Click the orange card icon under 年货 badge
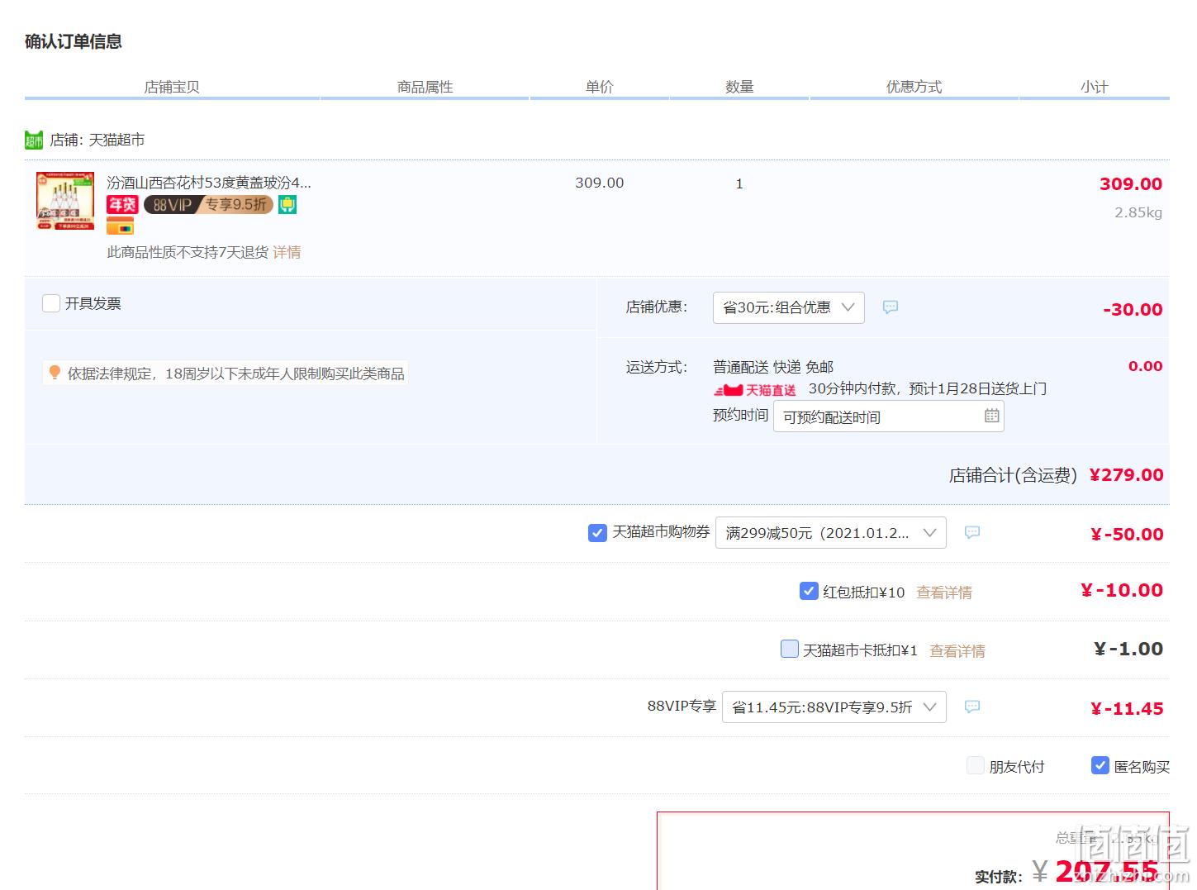The image size is (1197, 890). tap(120, 226)
